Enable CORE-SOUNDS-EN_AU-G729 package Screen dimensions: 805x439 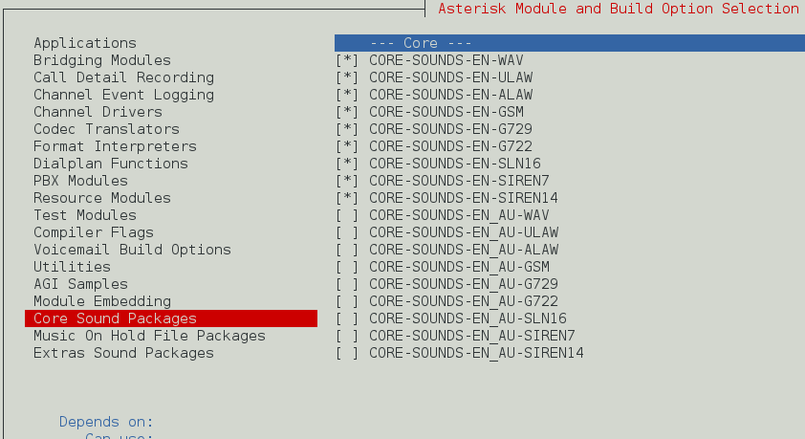point(347,284)
